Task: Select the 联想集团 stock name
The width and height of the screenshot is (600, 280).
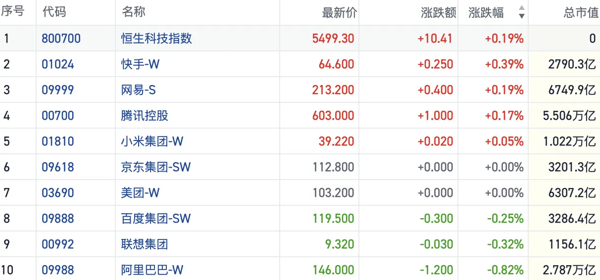Action: point(145,244)
